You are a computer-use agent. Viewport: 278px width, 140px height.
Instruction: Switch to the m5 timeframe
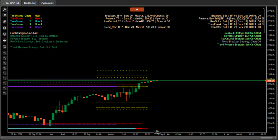coord(5,58)
